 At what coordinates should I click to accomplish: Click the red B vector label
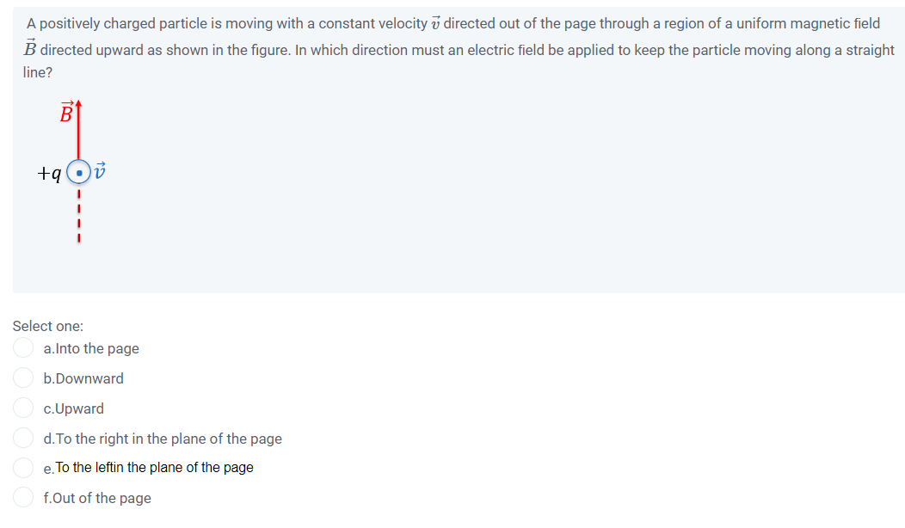pos(65,112)
